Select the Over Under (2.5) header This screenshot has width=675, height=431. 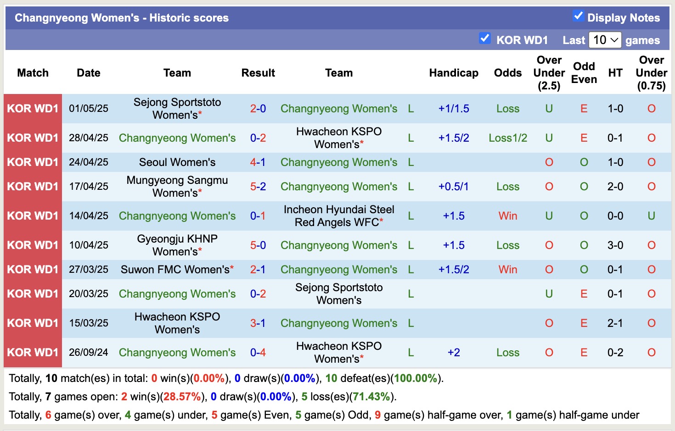point(549,72)
